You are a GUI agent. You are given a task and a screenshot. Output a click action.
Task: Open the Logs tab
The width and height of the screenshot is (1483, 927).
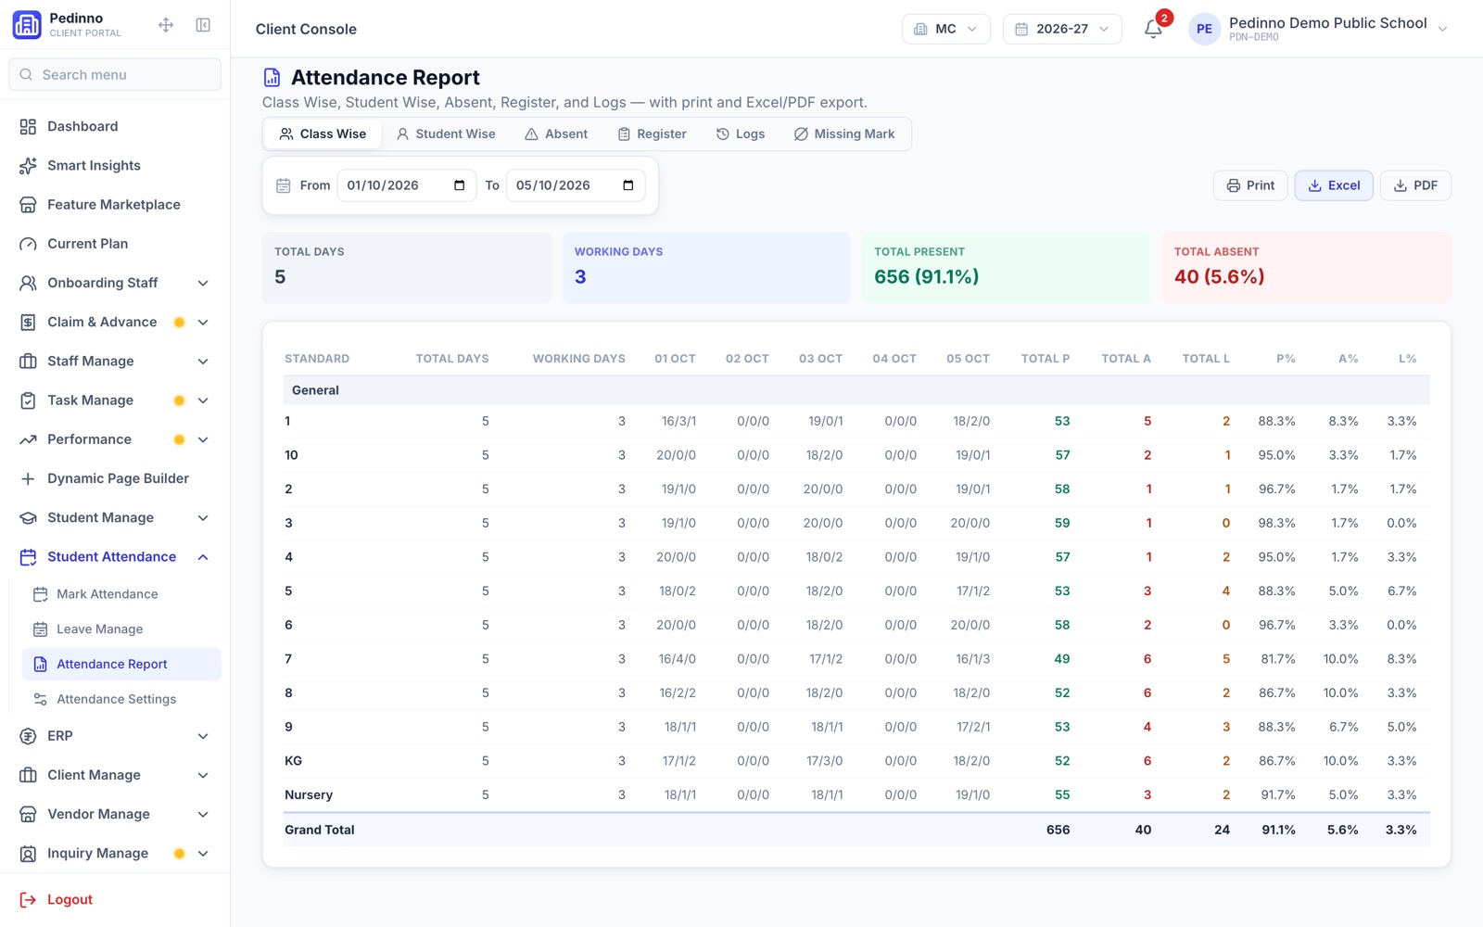(x=741, y=133)
